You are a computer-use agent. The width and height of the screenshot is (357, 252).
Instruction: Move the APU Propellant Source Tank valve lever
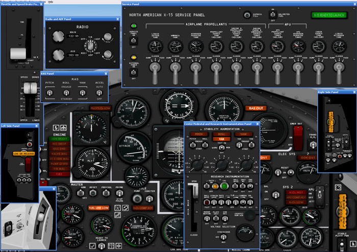(277, 73)
